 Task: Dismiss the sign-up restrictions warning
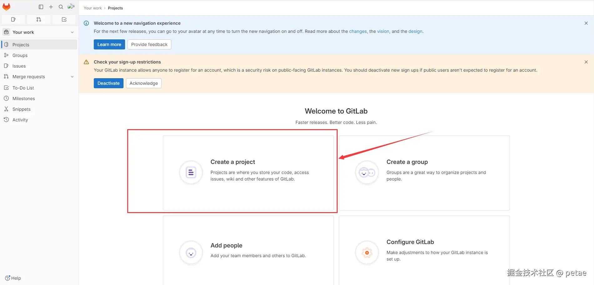pos(586,62)
